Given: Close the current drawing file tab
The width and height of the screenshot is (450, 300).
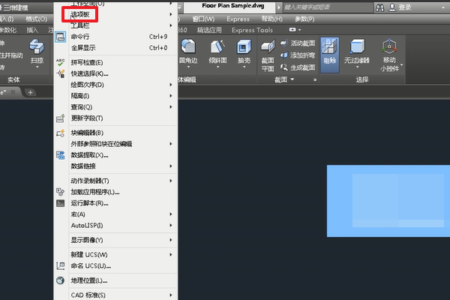Looking at the screenshot, I should [13, 92].
